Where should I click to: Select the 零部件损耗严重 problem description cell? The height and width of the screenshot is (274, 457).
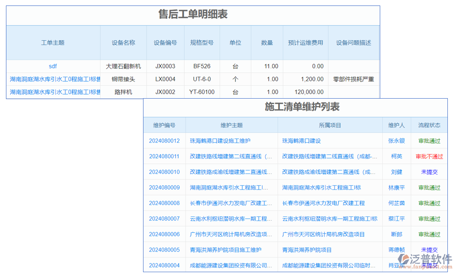pos(354,79)
